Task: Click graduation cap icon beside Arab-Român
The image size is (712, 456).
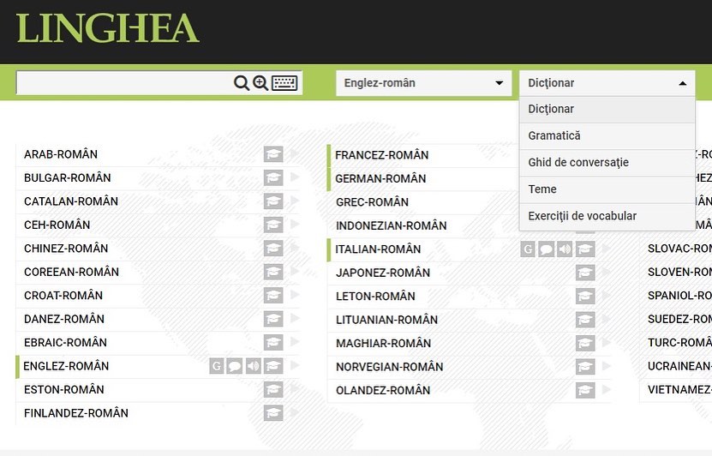Action: tap(273, 154)
